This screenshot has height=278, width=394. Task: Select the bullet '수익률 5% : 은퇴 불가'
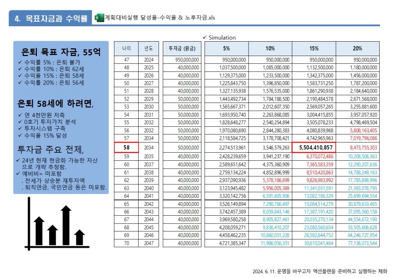pyautogui.click(x=52, y=62)
